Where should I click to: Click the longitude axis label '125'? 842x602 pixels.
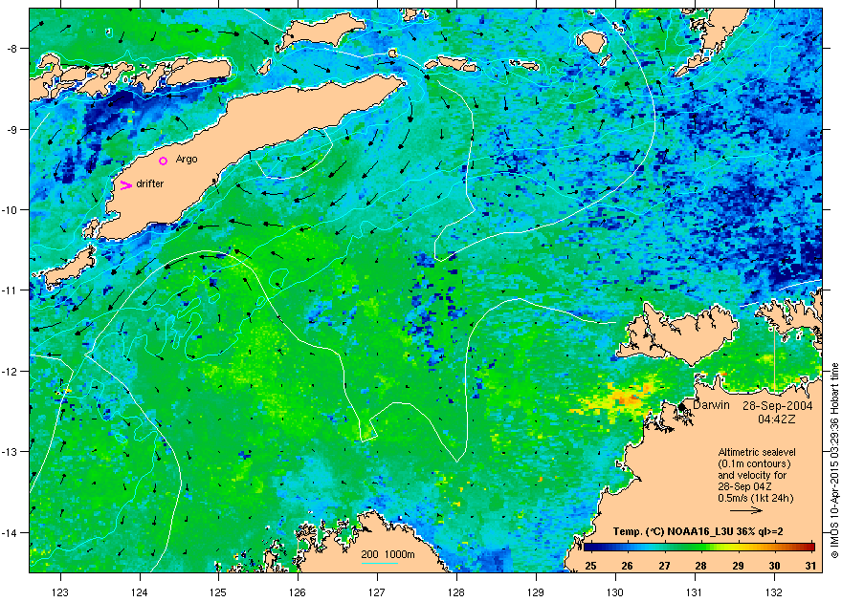(218, 592)
